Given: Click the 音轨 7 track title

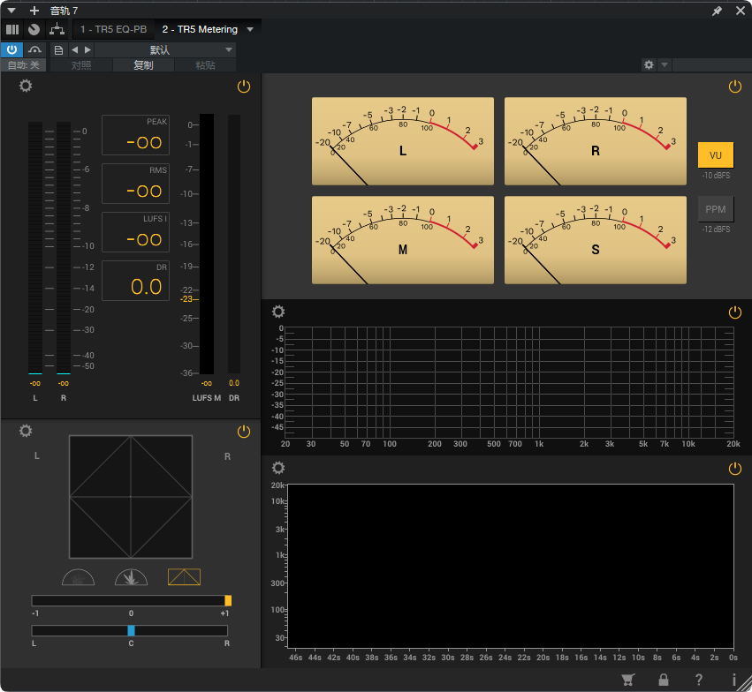Looking at the screenshot, I should point(64,11).
